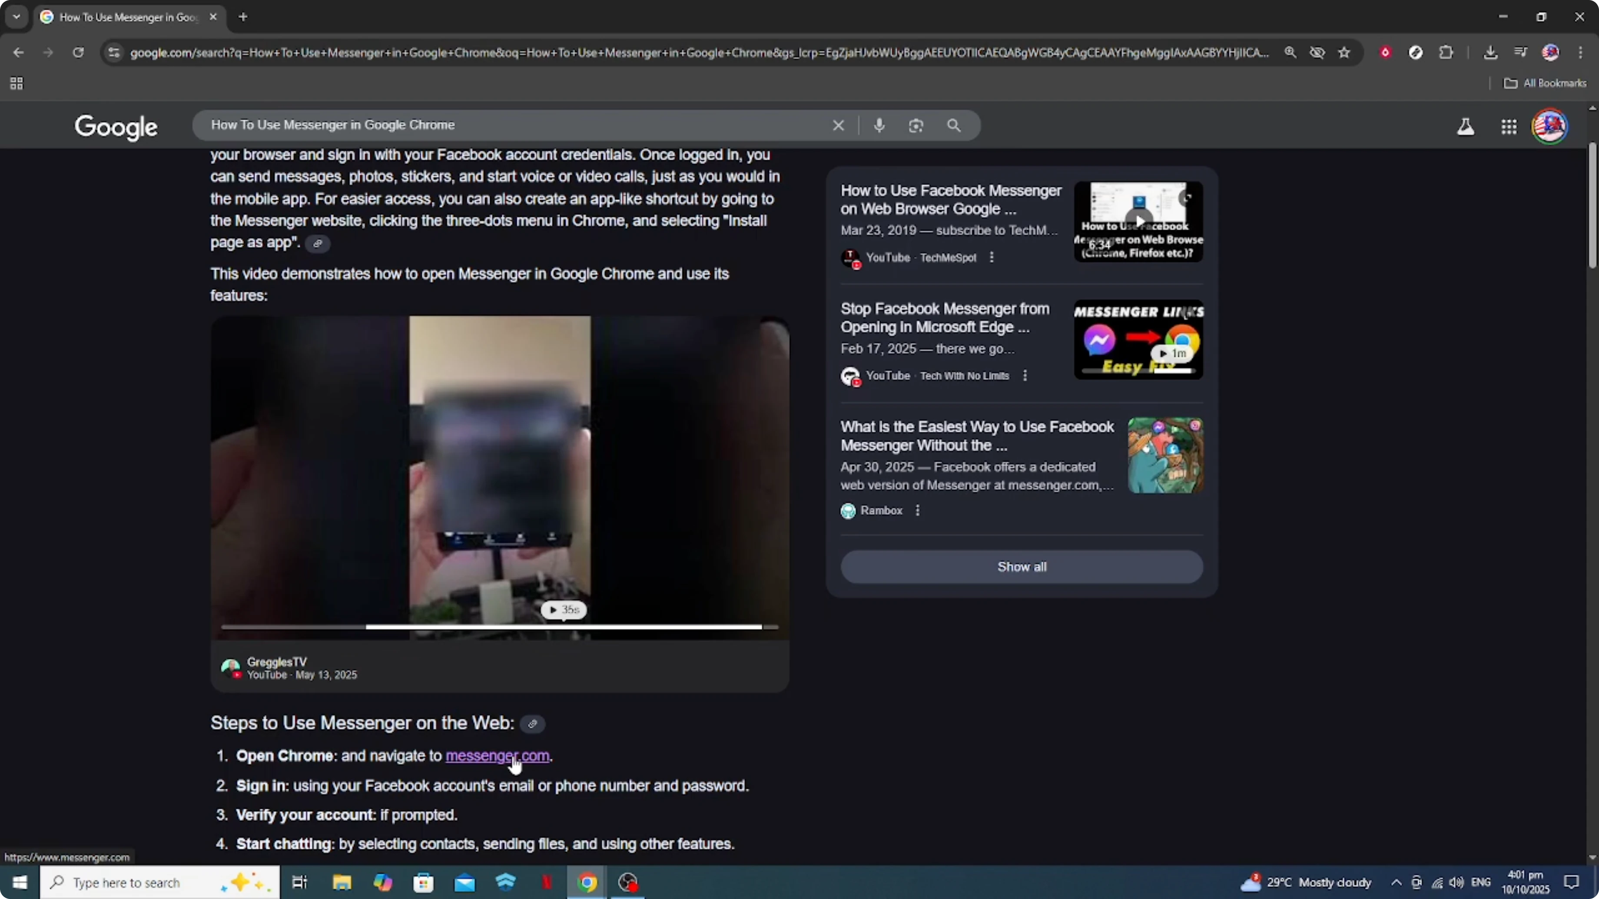Click the page reload icon
The width and height of the screenshot is (1599, 899).
click(x=78, y=53)
